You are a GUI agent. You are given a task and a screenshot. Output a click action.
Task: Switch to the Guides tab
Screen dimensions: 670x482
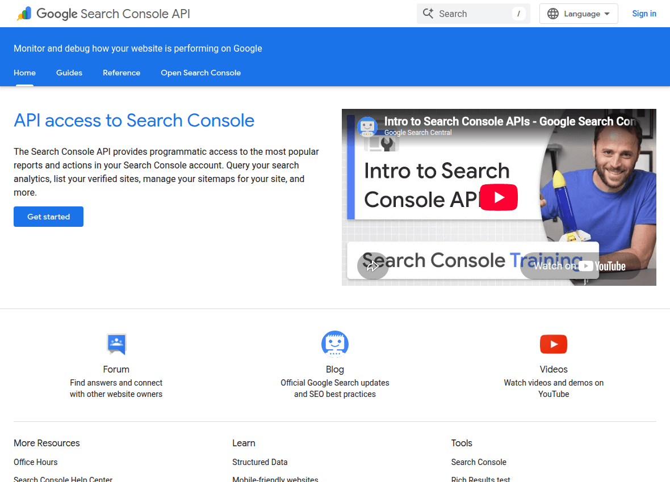pyautogui.click(x=69, y=73)
